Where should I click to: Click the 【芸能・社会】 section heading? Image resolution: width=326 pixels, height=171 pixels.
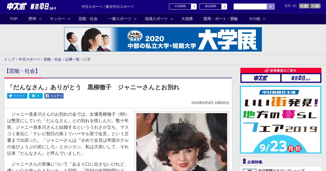point(22,71)
